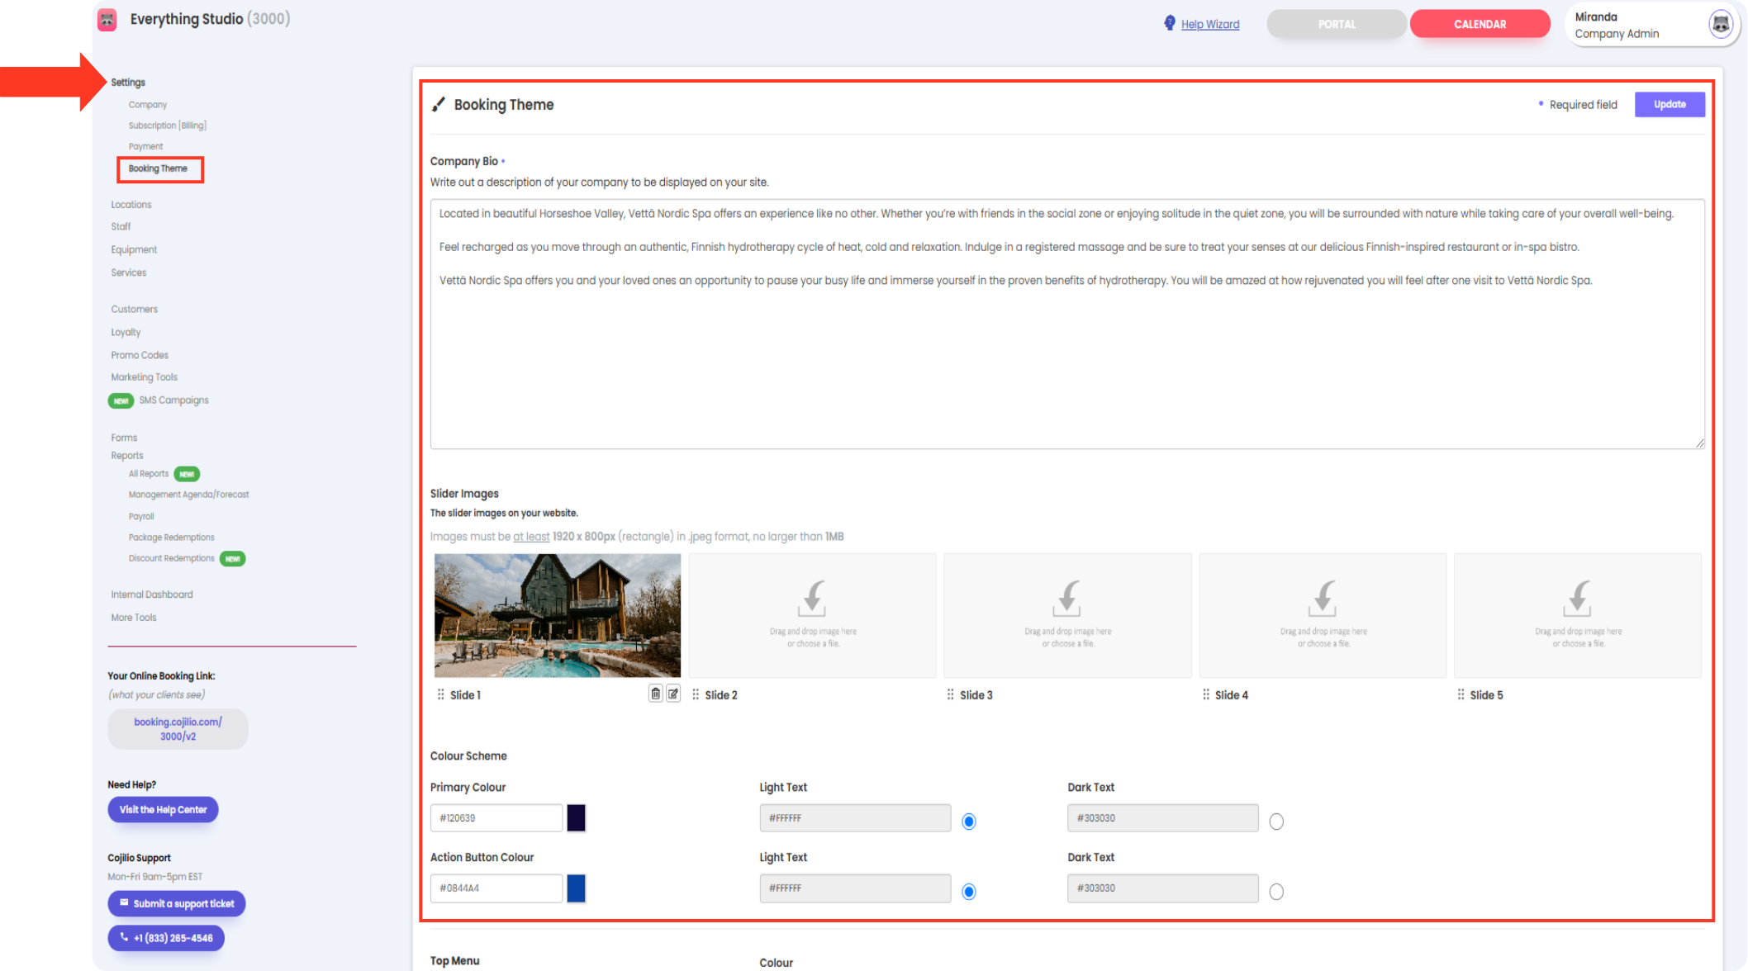Open the Booking Theme settings page
The height and width of the screenshot is (971, 1748).
[158, 168]
